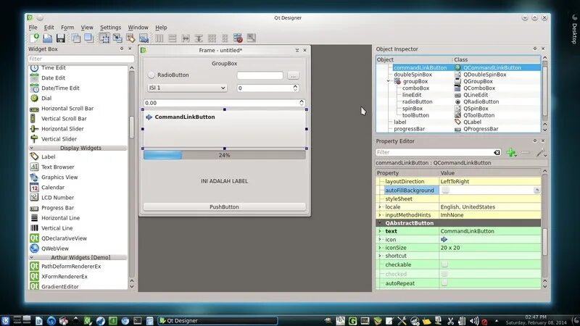
Task: Pick the Calendar widget in Widget Box
Action: tap(52, 188)
